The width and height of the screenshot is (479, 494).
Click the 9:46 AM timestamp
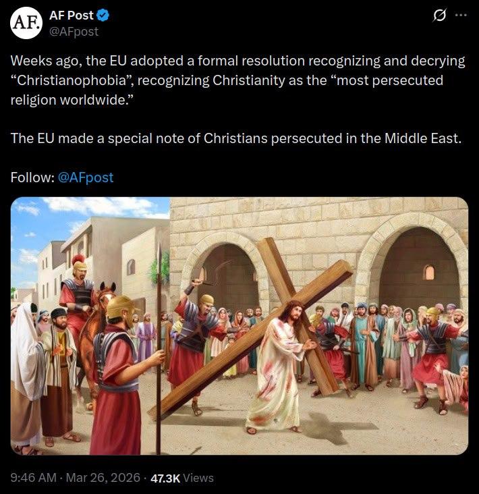pyautogui.click(x=34, y=478)
